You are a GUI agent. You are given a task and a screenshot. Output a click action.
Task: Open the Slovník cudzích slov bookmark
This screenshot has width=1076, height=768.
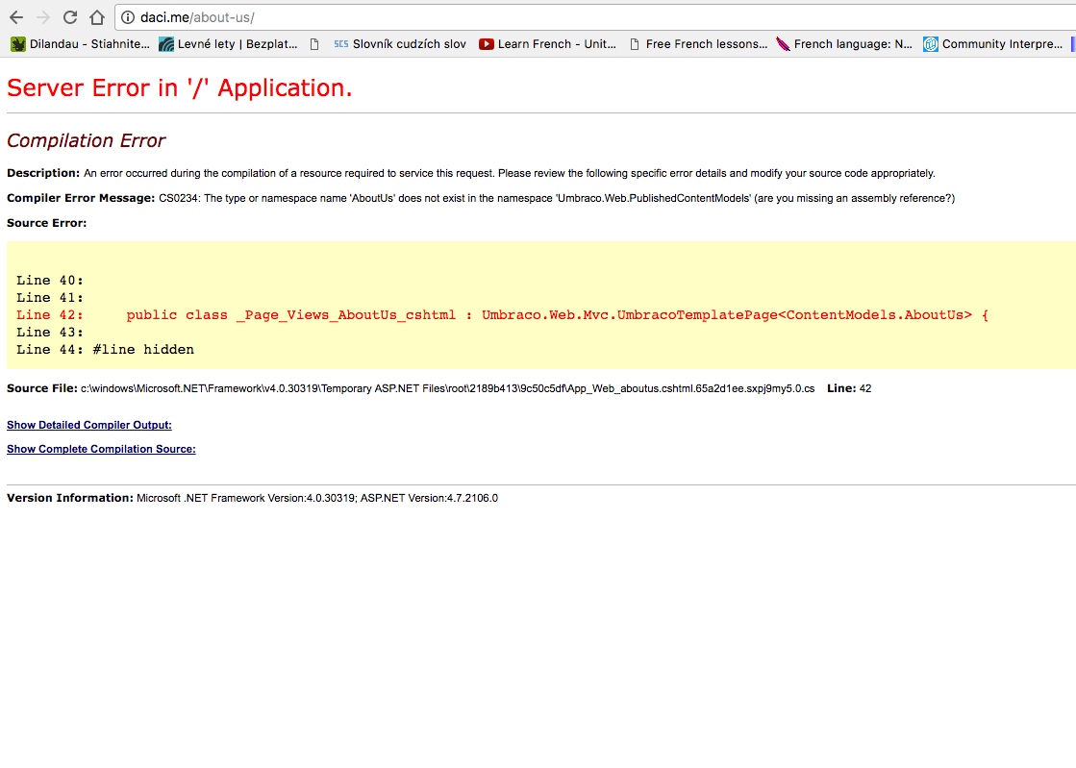[400, 44]
